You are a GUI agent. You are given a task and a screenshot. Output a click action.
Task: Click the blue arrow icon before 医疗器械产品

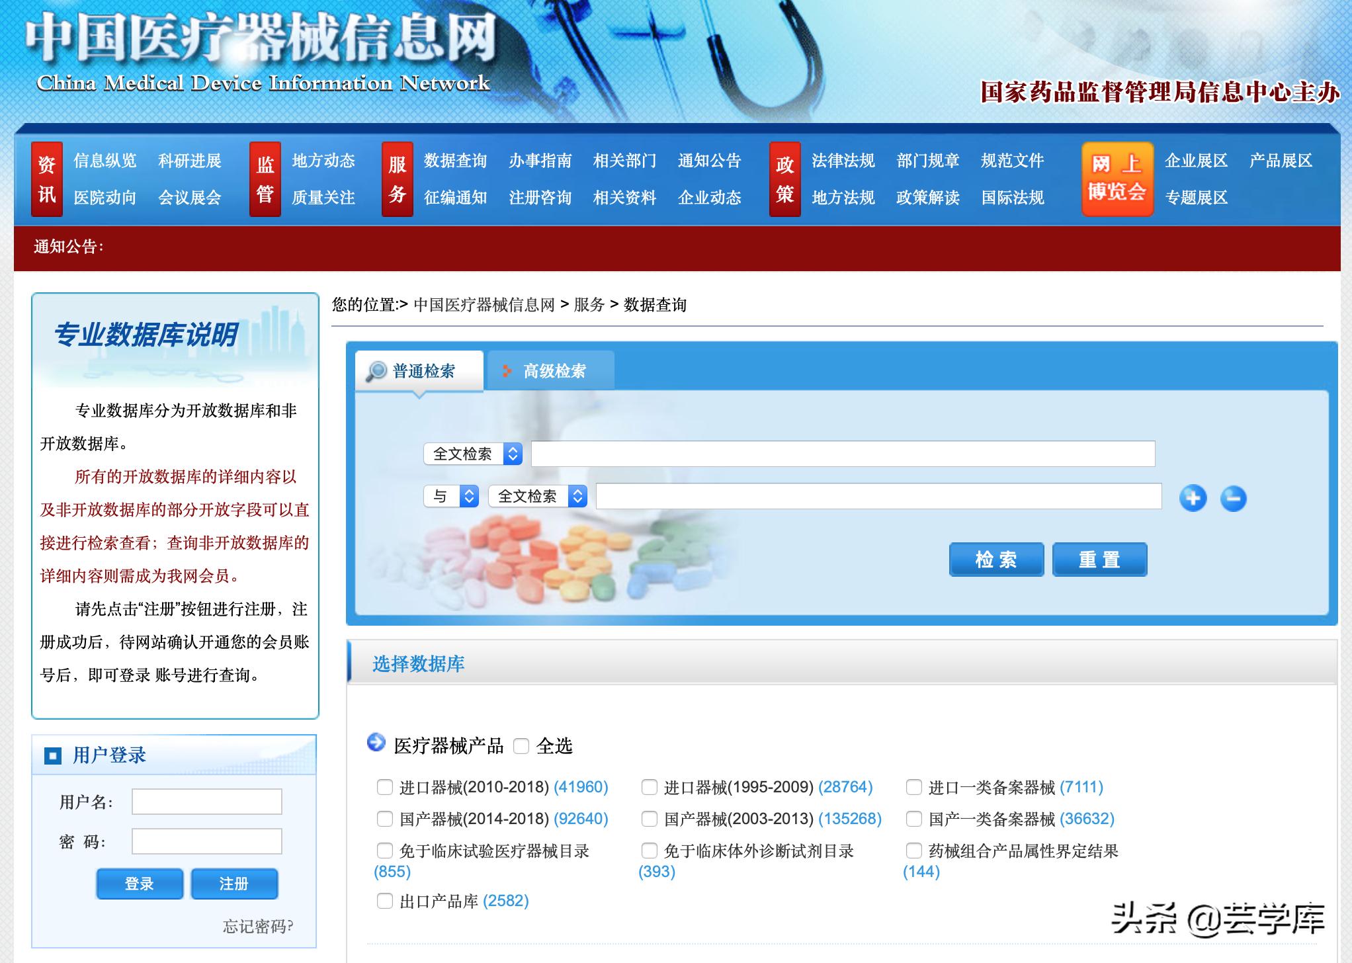(x=376, y=743)
